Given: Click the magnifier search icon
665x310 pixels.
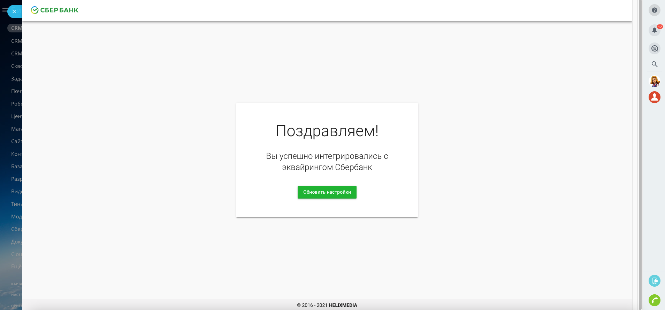Looking at the screenshot, I should click(x=655, y=64).
